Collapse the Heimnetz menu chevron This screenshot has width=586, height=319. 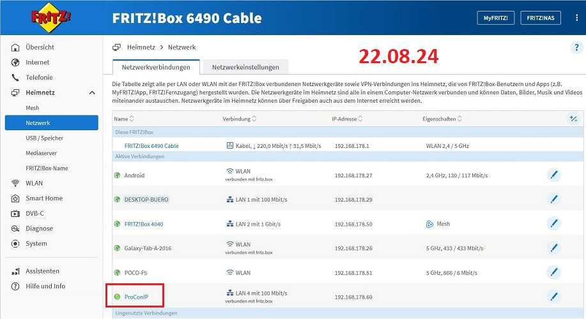click(x=92, y=93)
